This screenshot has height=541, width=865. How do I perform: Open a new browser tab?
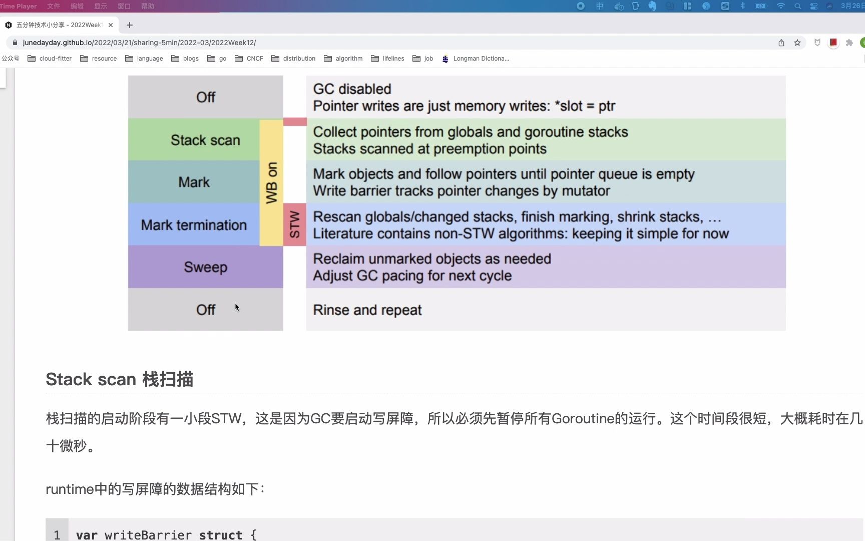coord(130,25)
